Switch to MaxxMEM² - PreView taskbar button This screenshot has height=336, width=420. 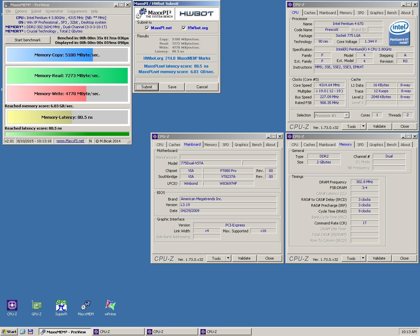(x=65, y=332)
